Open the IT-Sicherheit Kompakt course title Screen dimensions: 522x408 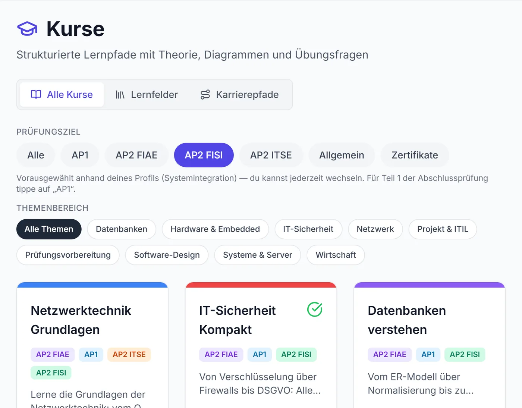click(238, 320)
